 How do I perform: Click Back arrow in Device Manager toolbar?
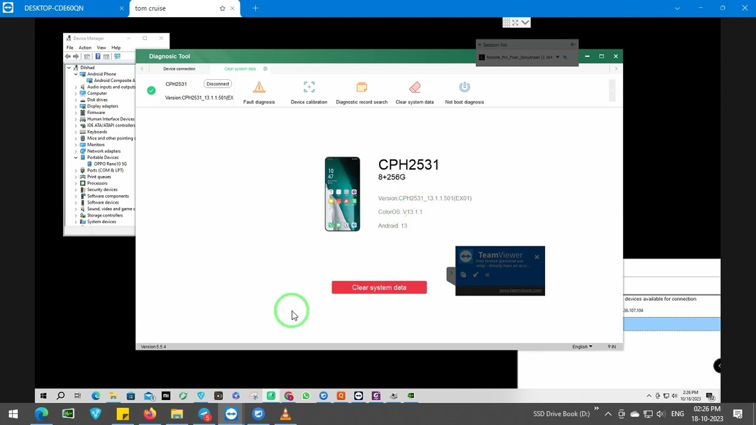68,56
